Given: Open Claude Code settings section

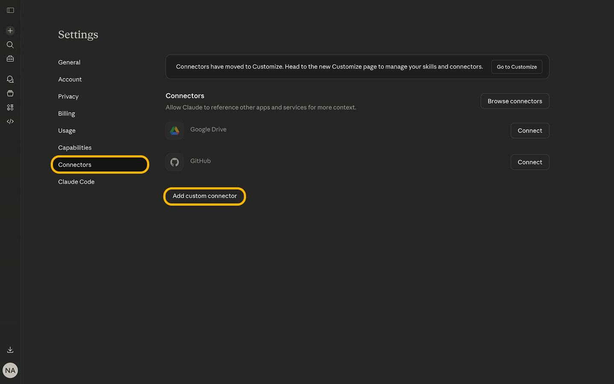Looking at the screenshot, I should point(76,182).
